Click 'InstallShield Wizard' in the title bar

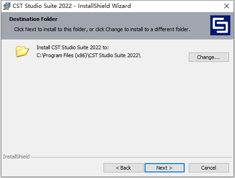tap(104, 6)
